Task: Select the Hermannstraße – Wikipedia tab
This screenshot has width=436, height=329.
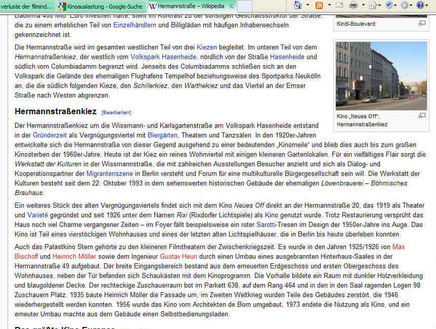Action: pyautogui.click(x=191, y=6)
